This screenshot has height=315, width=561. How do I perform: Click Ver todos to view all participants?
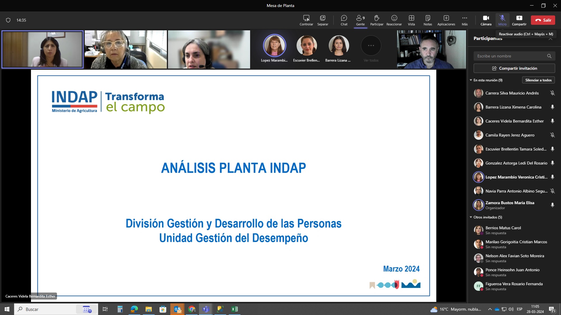[371, 49]
